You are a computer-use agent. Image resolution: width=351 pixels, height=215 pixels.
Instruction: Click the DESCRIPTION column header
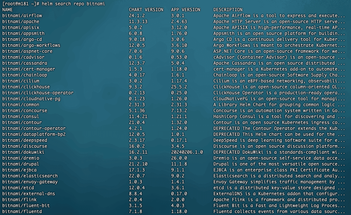pos(228,10)
